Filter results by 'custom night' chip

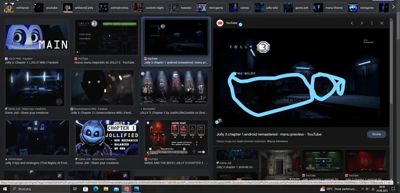click(150, 7)
